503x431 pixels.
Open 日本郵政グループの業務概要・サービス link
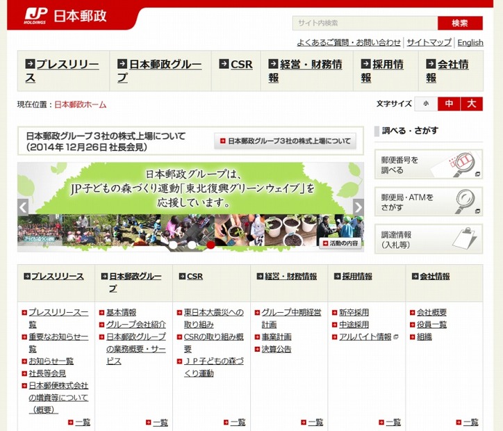(136, 349)
